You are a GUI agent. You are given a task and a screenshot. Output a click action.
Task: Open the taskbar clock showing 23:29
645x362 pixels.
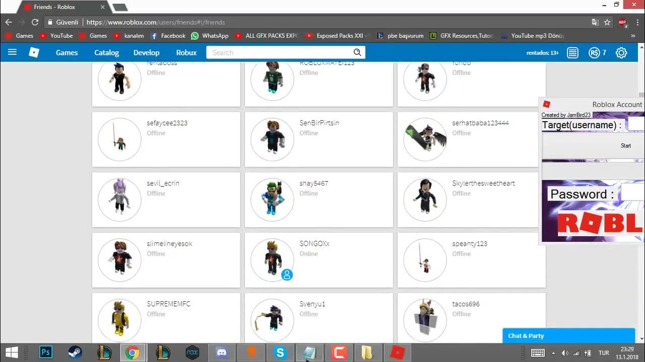(627, 349)
